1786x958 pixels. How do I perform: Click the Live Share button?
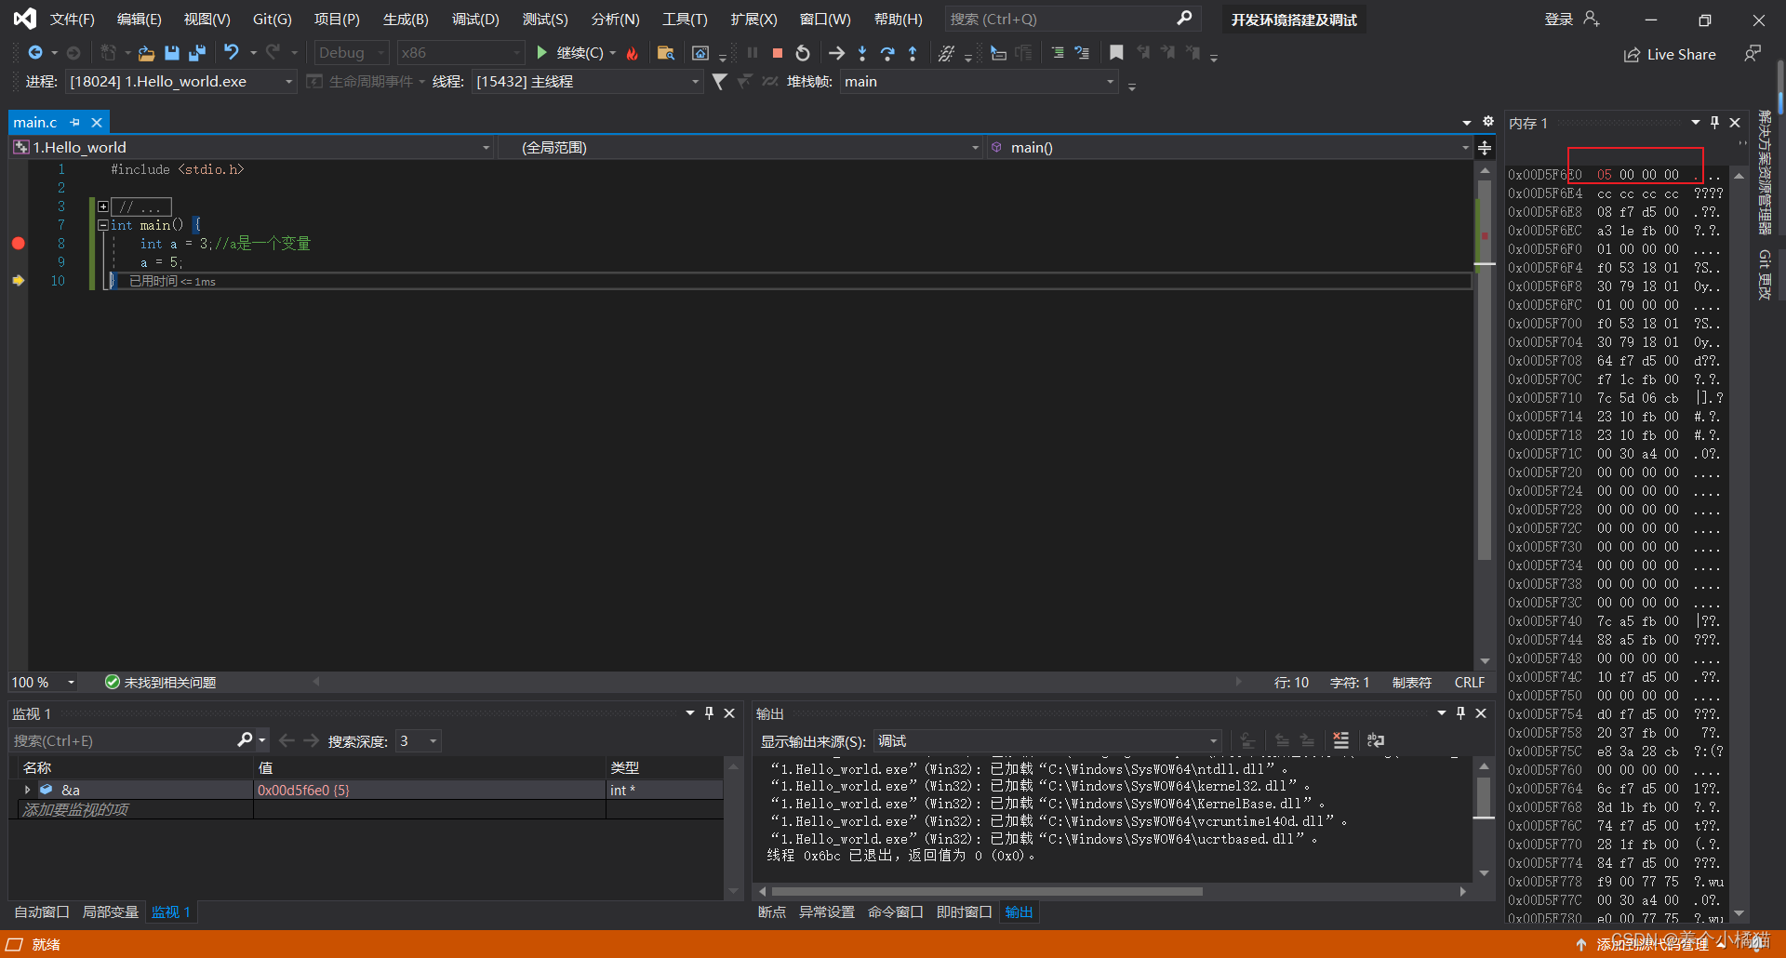coord(1670,55)
